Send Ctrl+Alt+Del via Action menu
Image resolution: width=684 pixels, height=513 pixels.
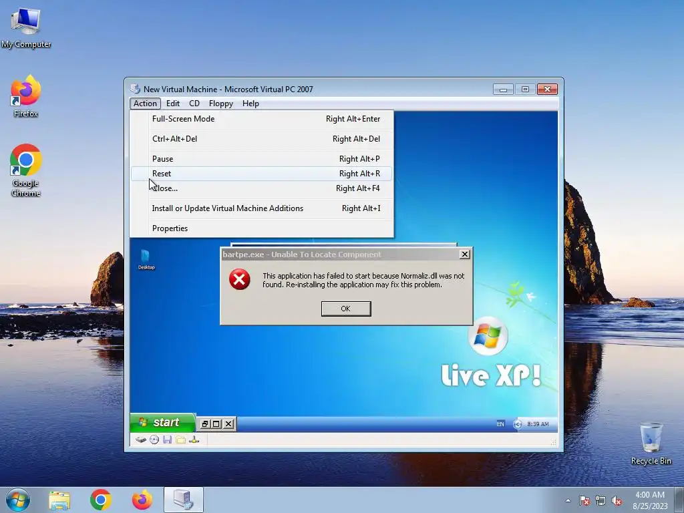[262, 139]
